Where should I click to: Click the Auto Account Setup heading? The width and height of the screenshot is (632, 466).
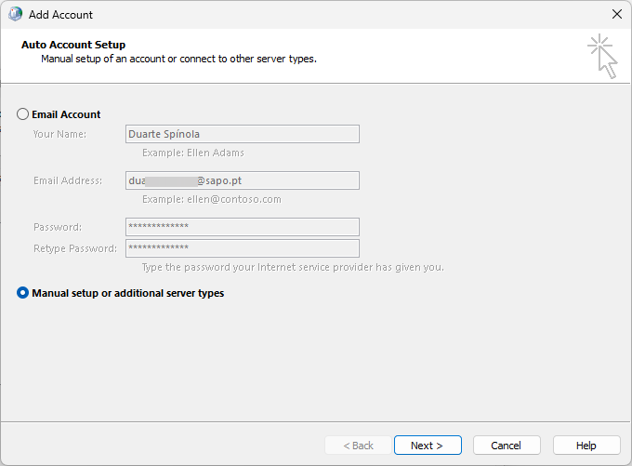pos(73,45)
